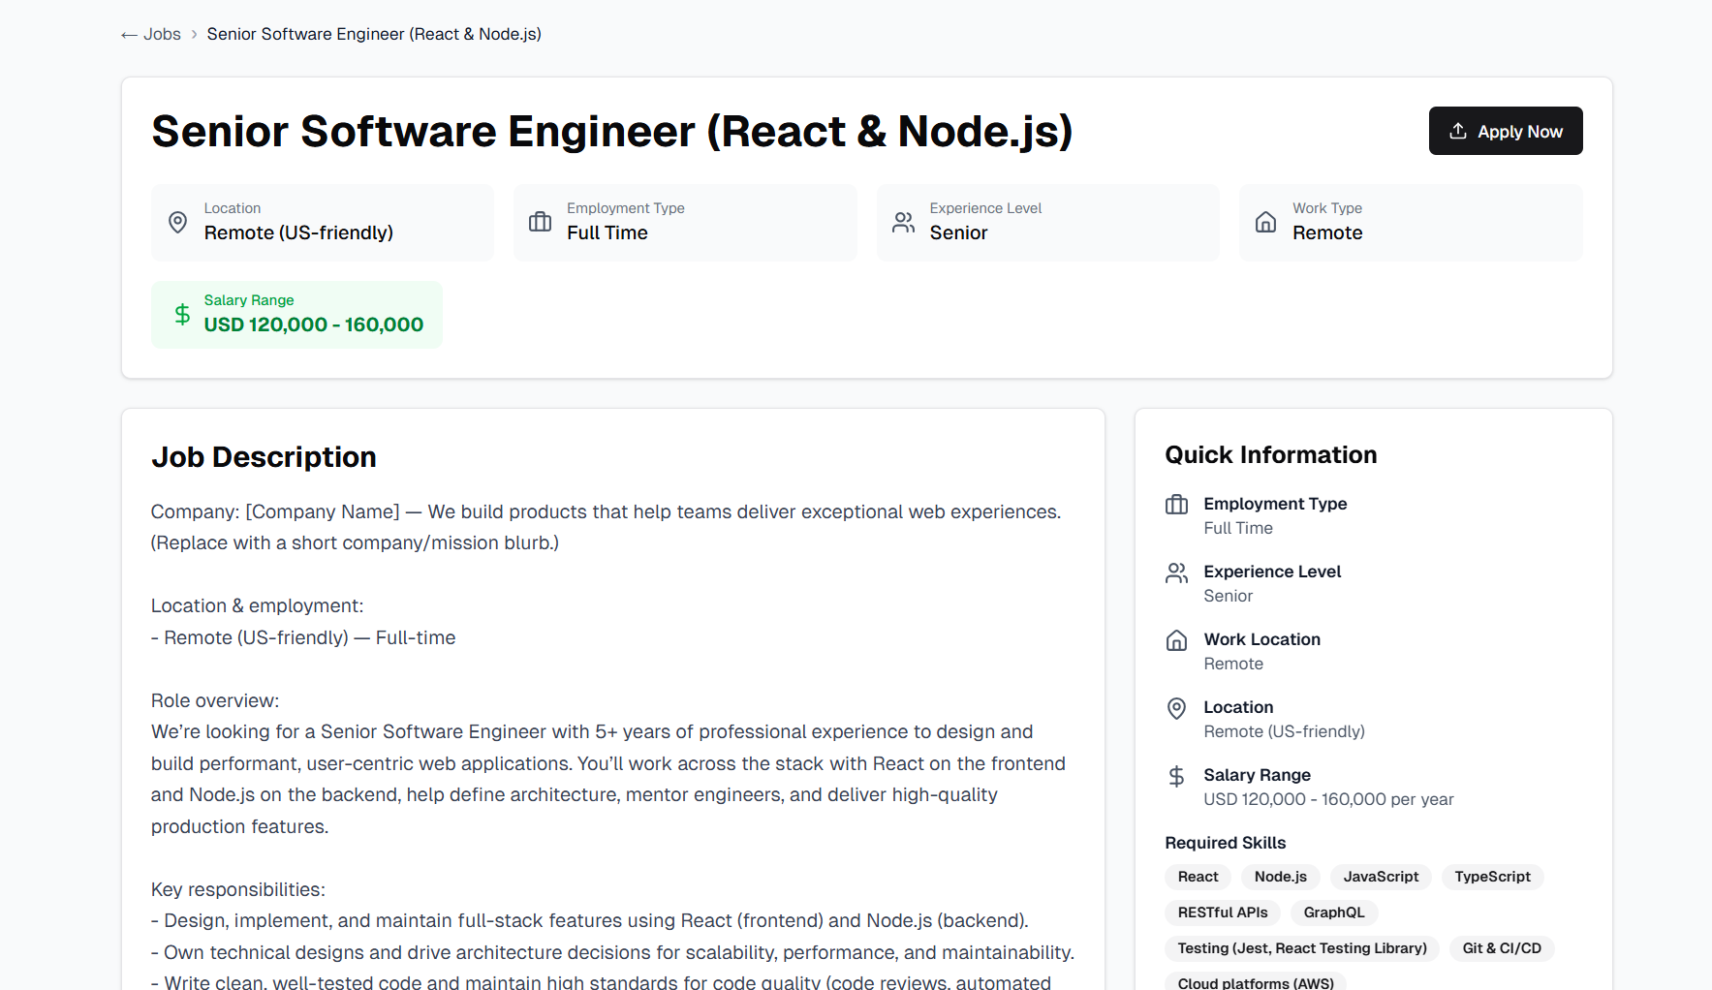Click the dollar icon in Quick Information

click(x=1176, y=776)
